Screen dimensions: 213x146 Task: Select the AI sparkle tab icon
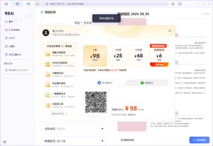[17, 4]
